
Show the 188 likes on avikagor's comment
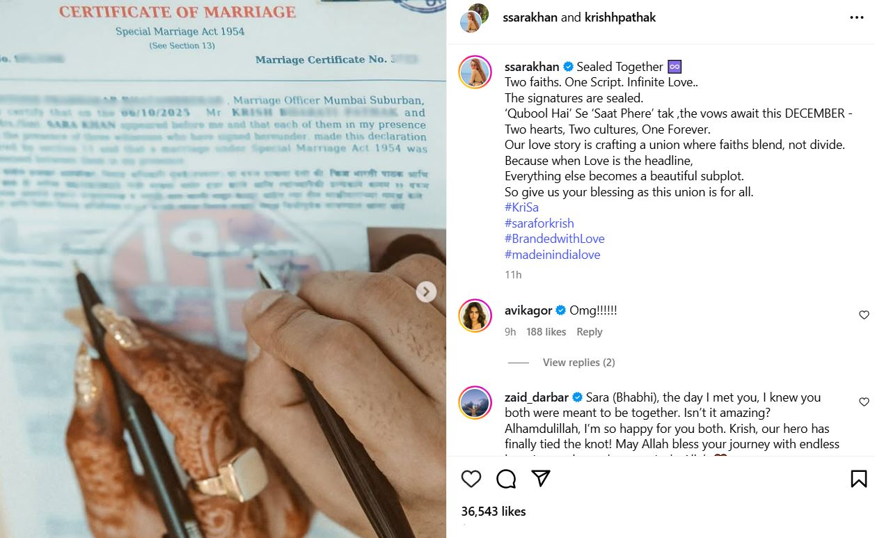(x=546, y=332)
